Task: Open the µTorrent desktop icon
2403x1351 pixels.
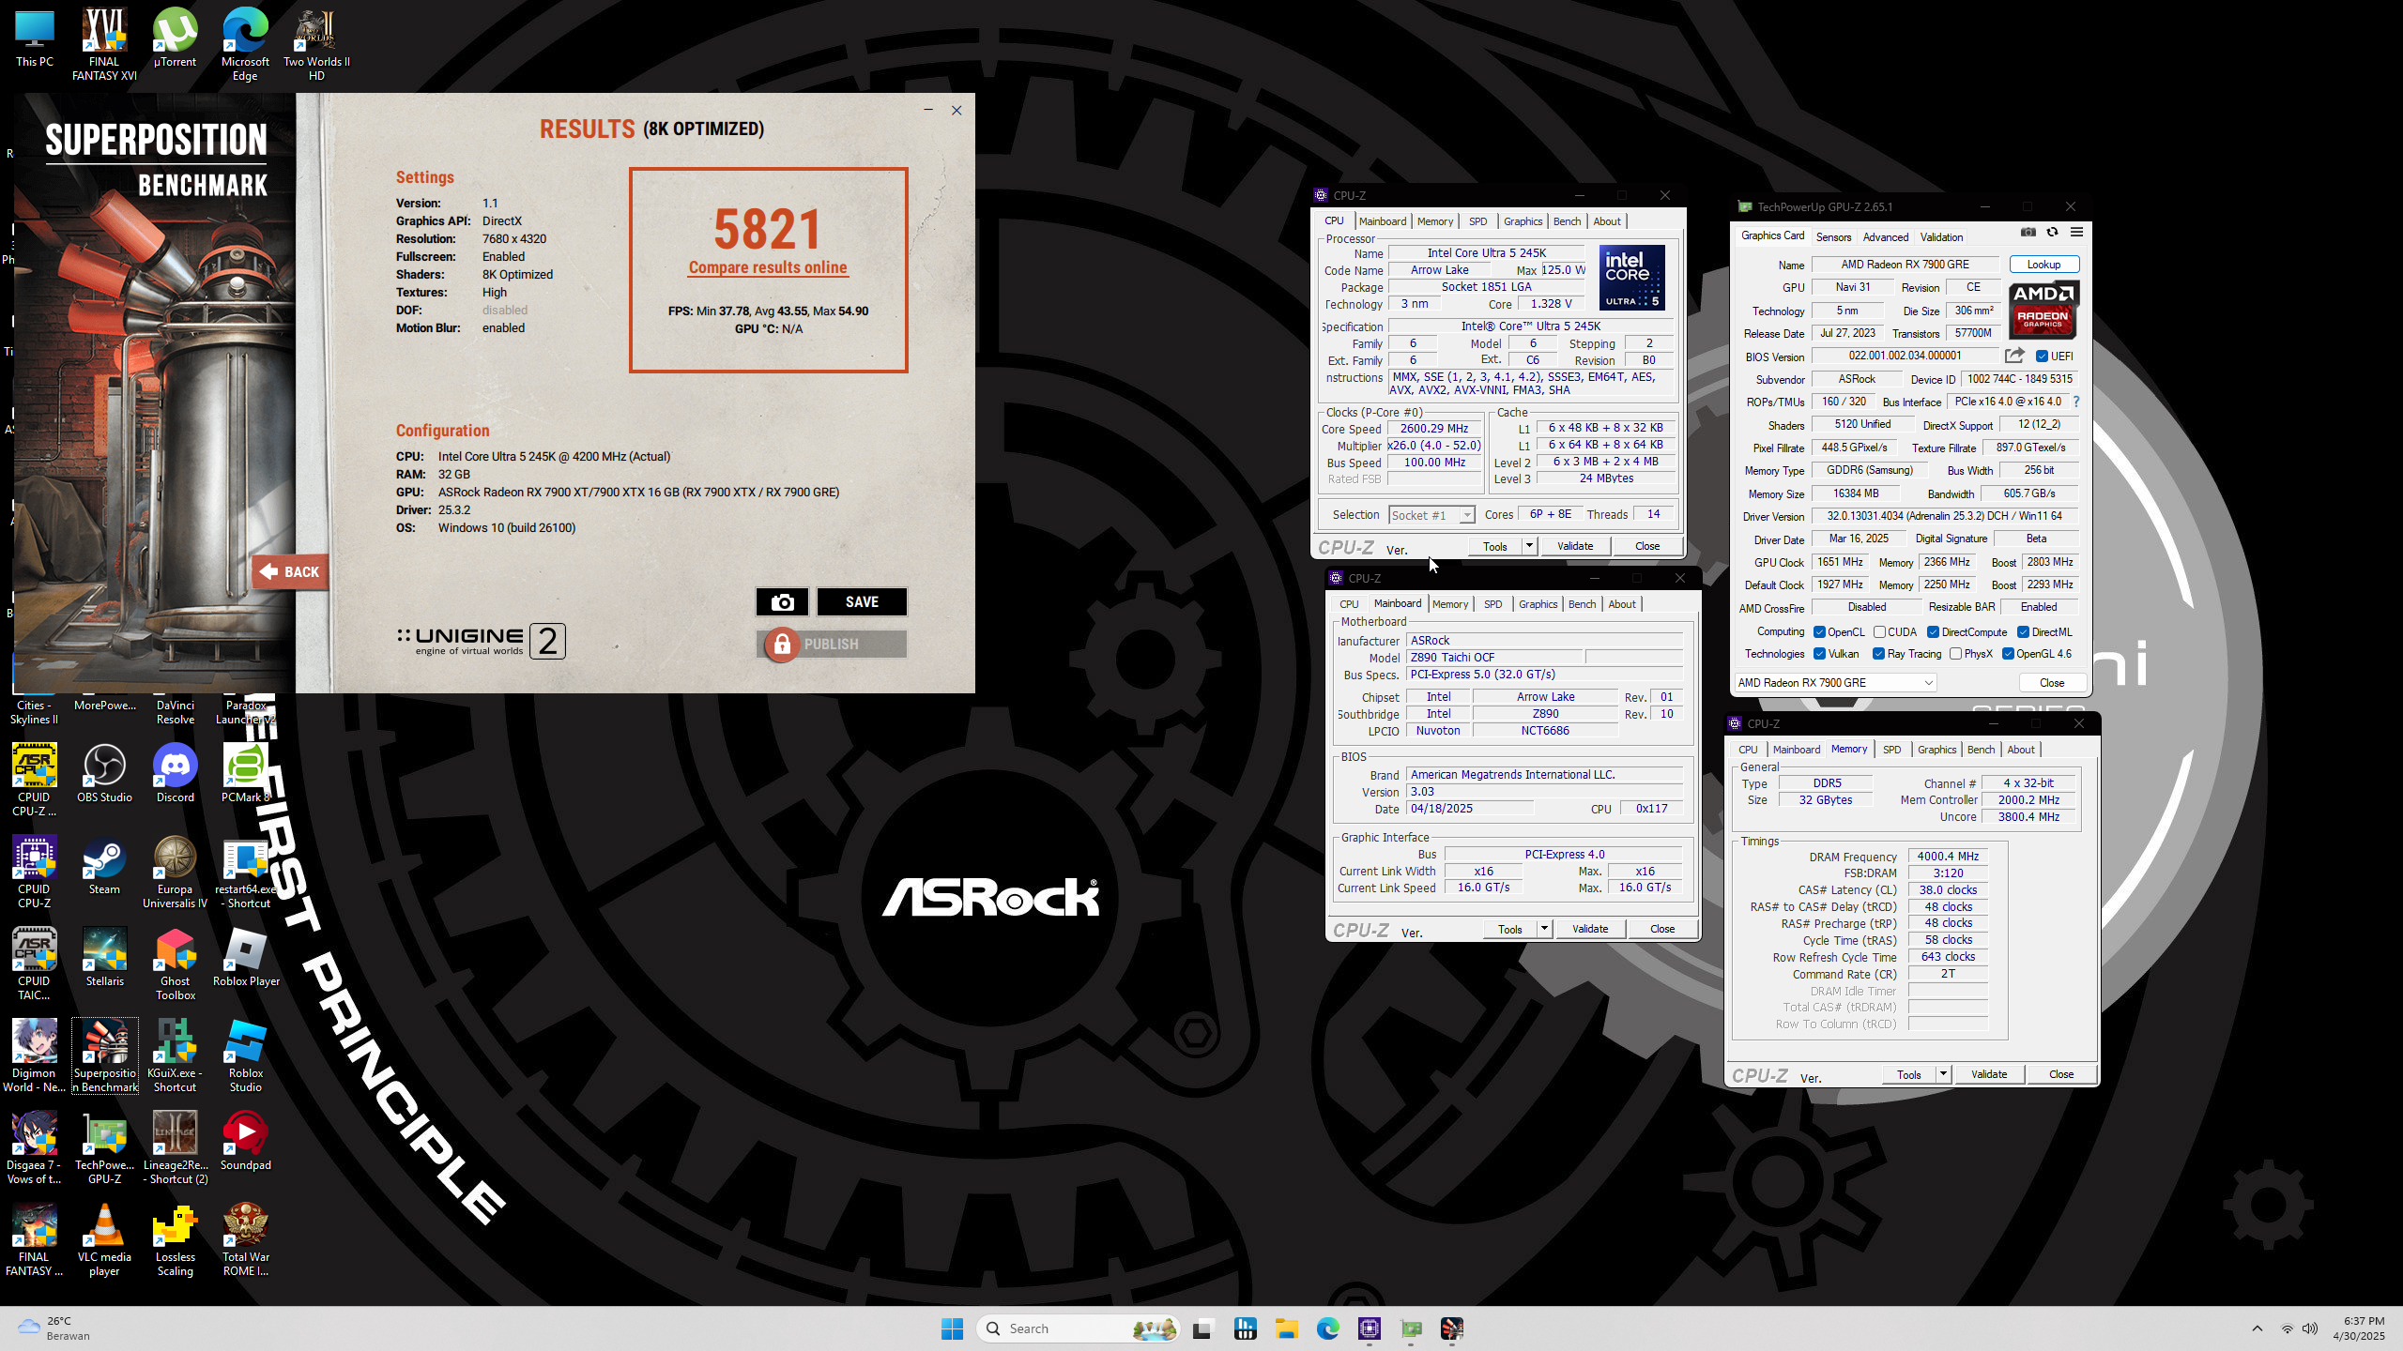Action: 175,38
